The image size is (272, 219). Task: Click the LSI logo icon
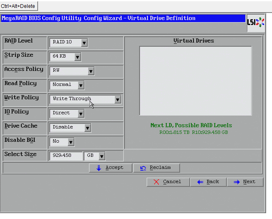click(x=256, y=23)
